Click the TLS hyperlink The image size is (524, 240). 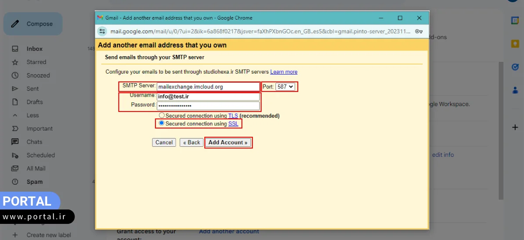233,116
